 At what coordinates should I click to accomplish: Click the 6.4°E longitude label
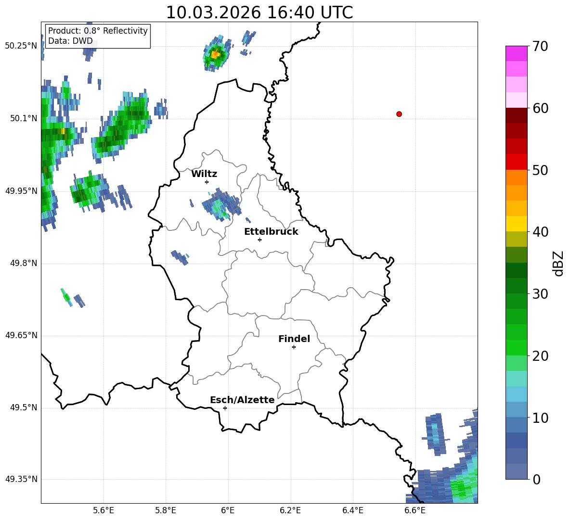(352, 511)
